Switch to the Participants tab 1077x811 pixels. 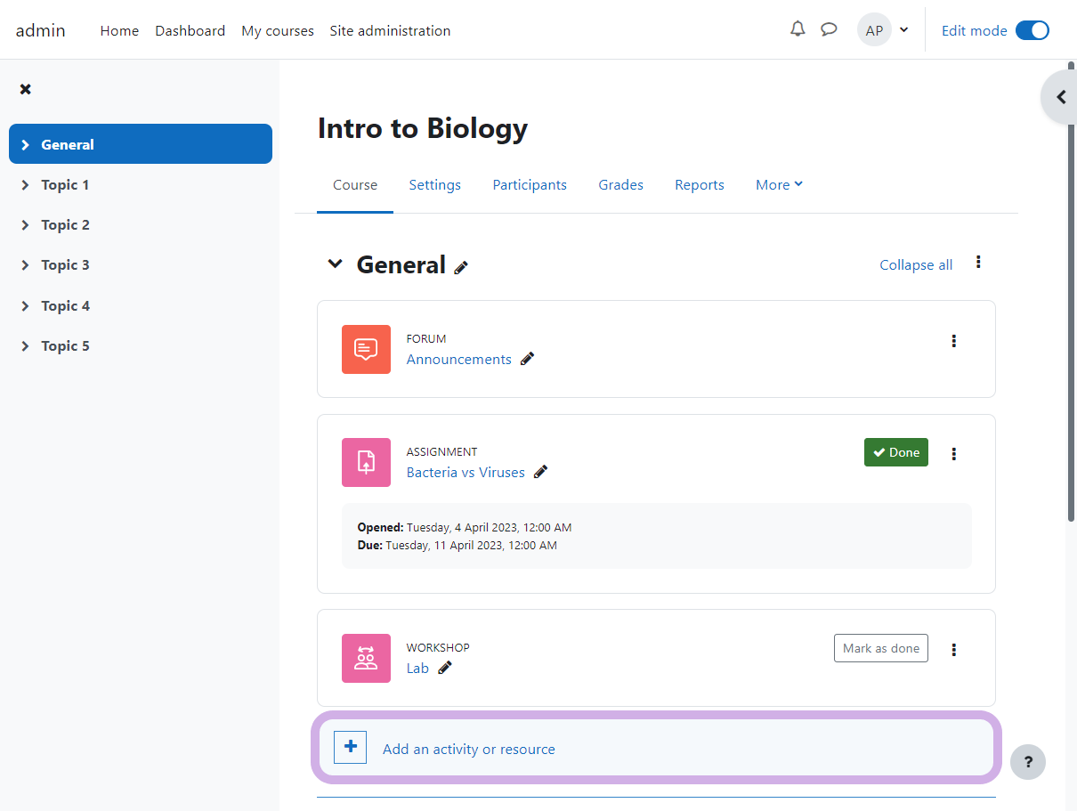(530, 184)
